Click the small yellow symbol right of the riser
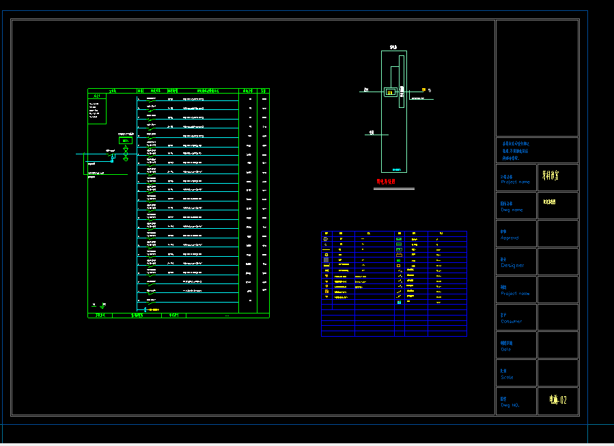 (424, 89)
